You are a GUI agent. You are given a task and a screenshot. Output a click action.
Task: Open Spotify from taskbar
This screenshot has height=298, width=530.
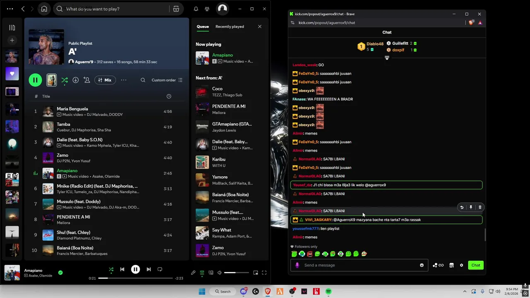coord(328,291)
